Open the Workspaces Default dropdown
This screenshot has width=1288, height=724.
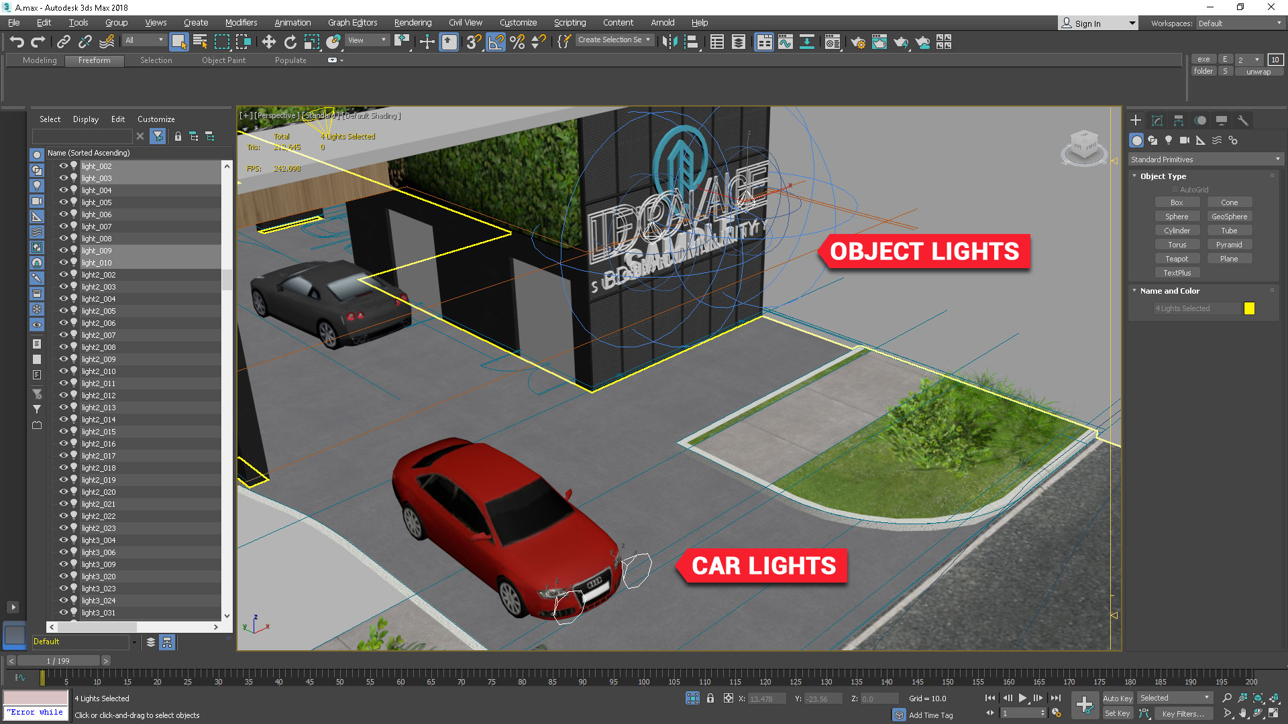click(x=1239, y=23)
